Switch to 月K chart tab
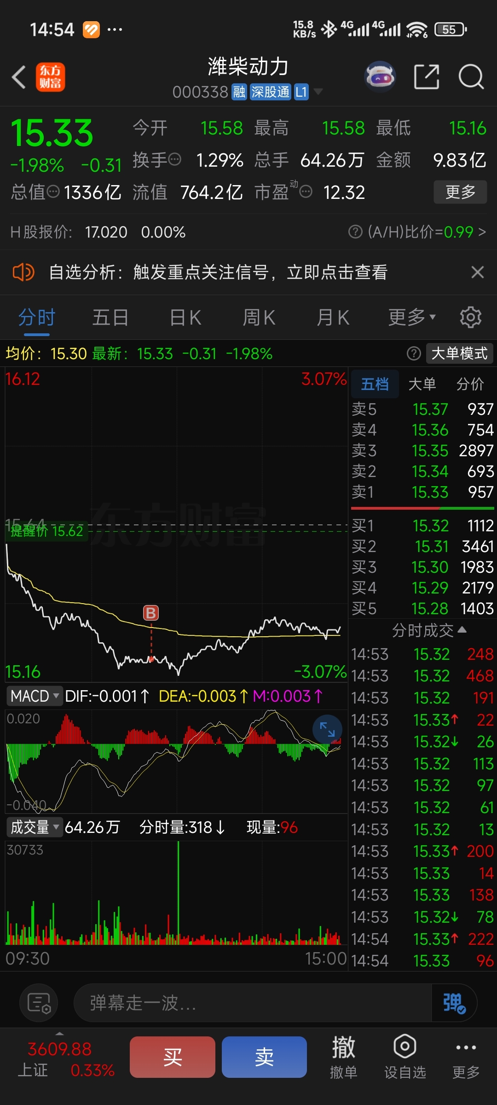497x1105 pixels. pos(333,317)
